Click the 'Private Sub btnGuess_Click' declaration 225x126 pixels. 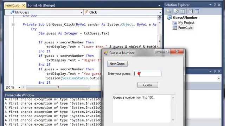click(90, 24)
